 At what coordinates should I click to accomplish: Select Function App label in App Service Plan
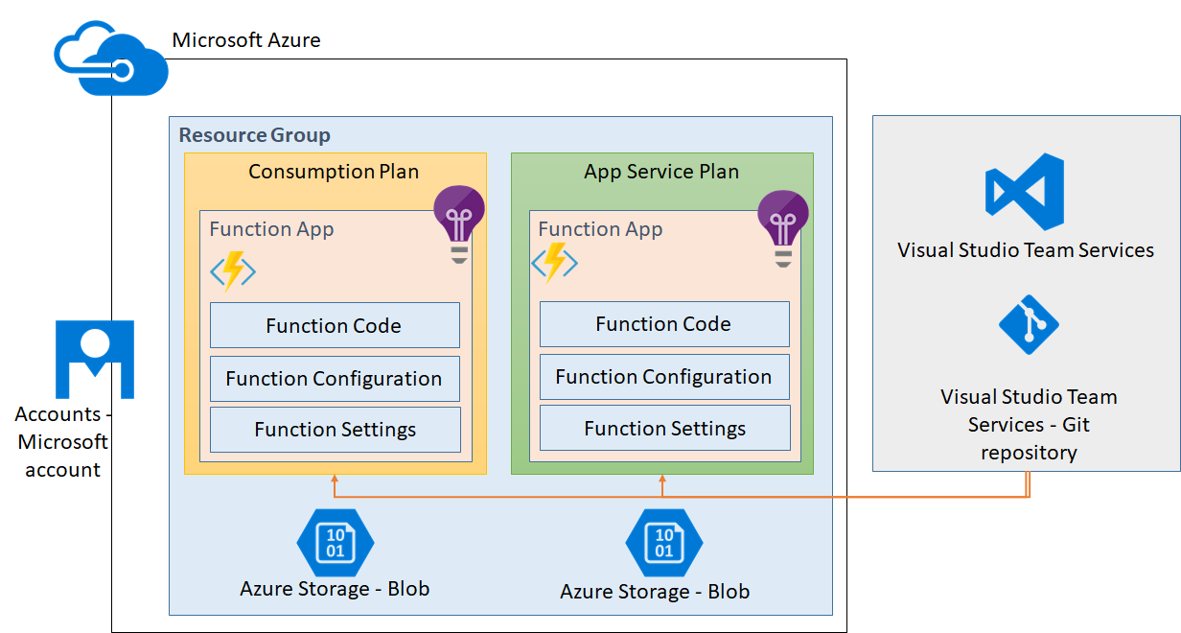click(x=600, y=229)
